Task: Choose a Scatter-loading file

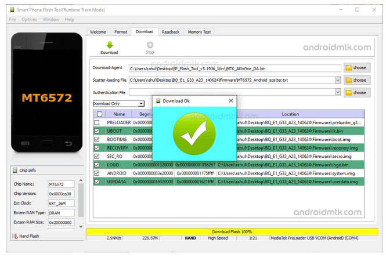Action: pyautogui.click(x=357, y=80)
